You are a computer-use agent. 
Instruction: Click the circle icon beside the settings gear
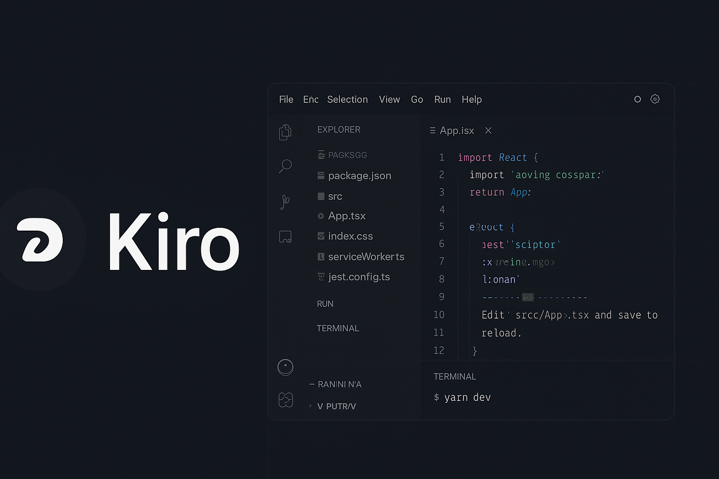click(638, 99)
